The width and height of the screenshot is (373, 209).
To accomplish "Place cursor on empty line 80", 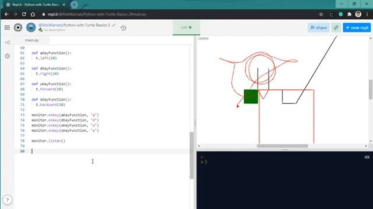I will (103, 151).
